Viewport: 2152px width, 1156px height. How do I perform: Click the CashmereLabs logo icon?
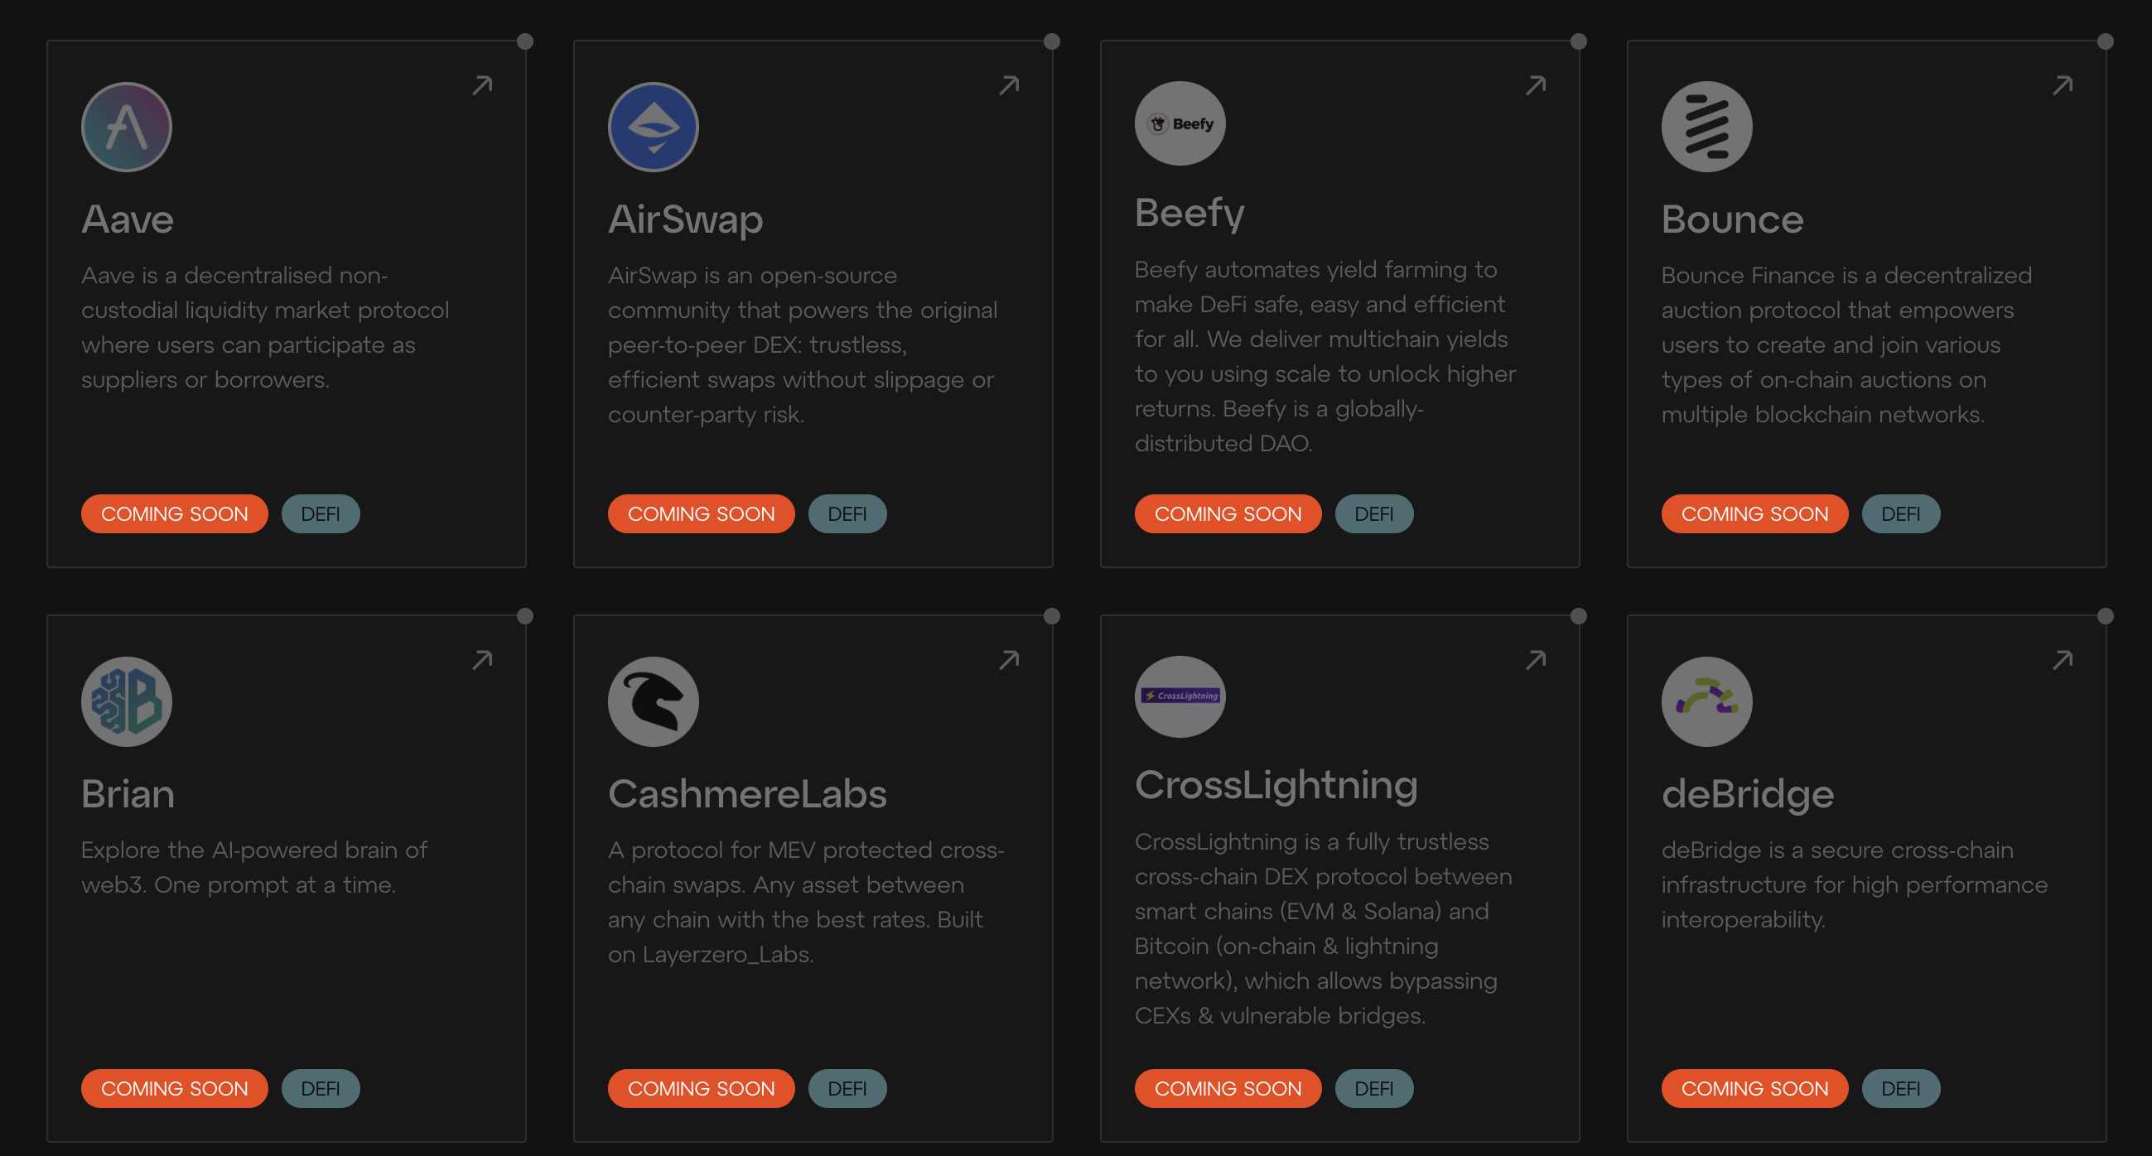[654, 701]
